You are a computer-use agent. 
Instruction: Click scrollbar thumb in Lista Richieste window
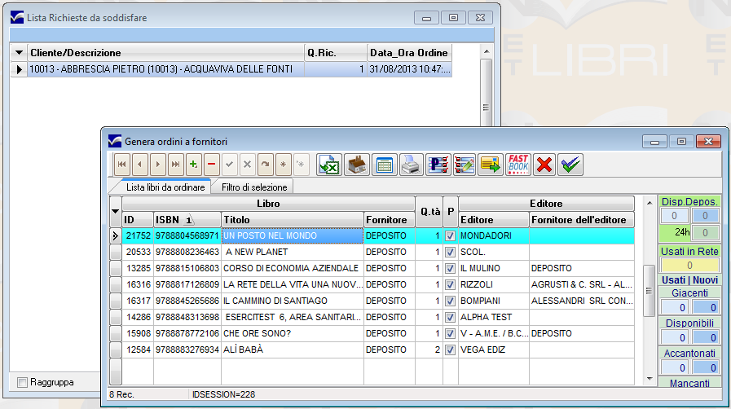487,93
